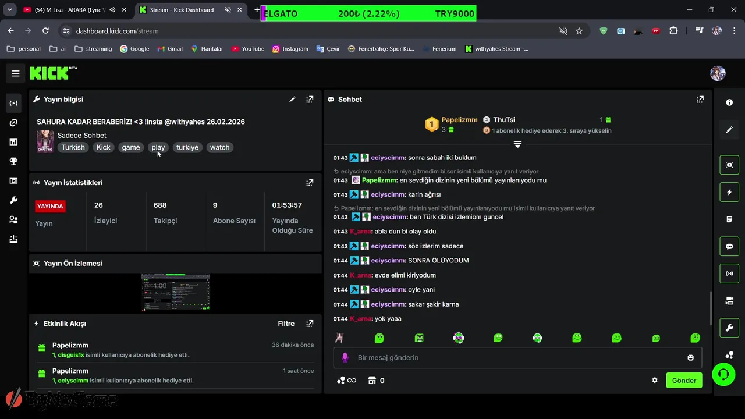
Task: Open a new browser tab
Action: pos(257,10)
